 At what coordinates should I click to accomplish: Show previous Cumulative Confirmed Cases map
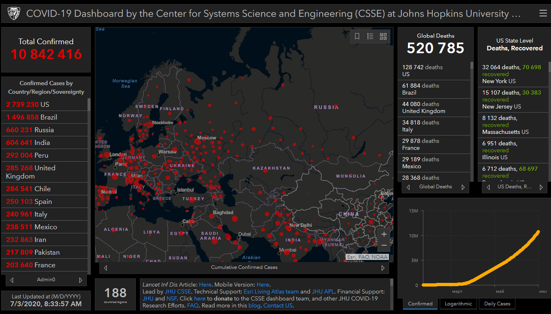pos(106,268)
